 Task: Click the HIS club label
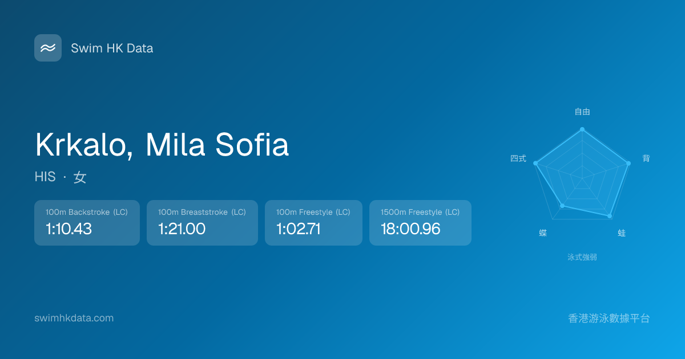click(45, 177)
